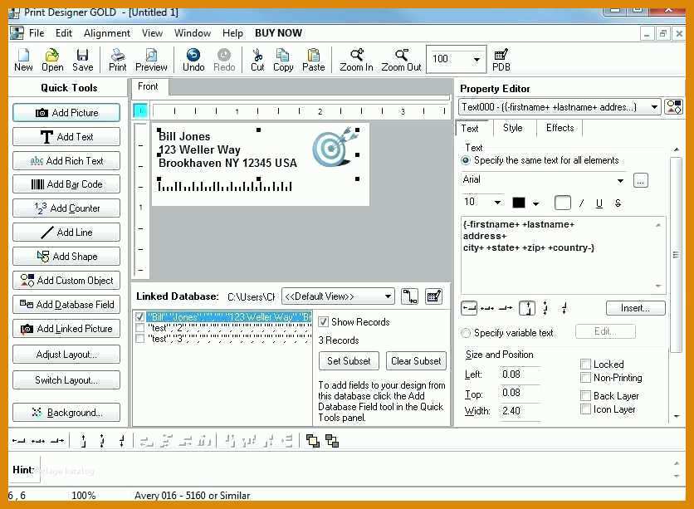Open the Alignment menu
The height and width of the screenshot is (509, 694).
107,33
